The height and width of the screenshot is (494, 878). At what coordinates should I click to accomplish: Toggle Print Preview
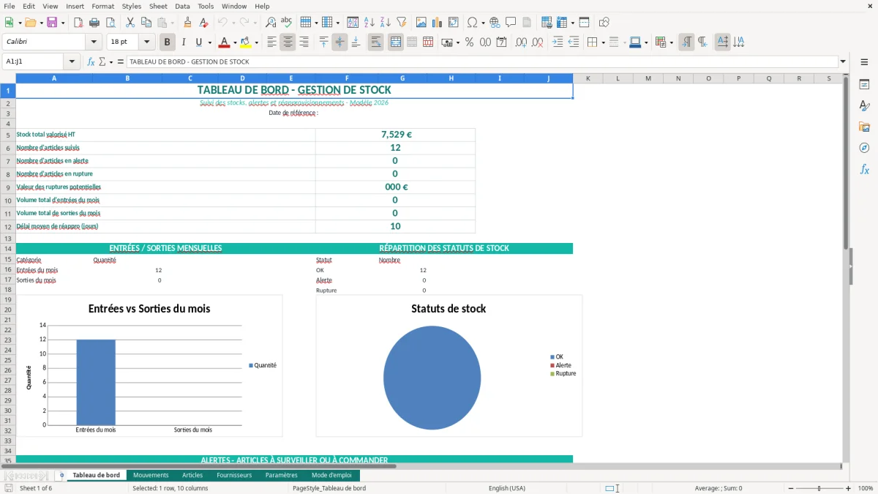[x=110, y=23]
